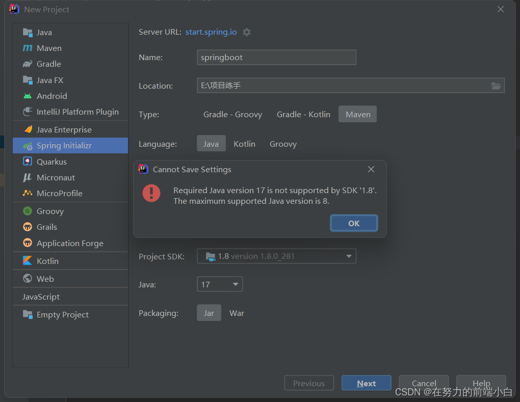Browse location with folder icon
520x402 pixels.
(x=496, y=86)
